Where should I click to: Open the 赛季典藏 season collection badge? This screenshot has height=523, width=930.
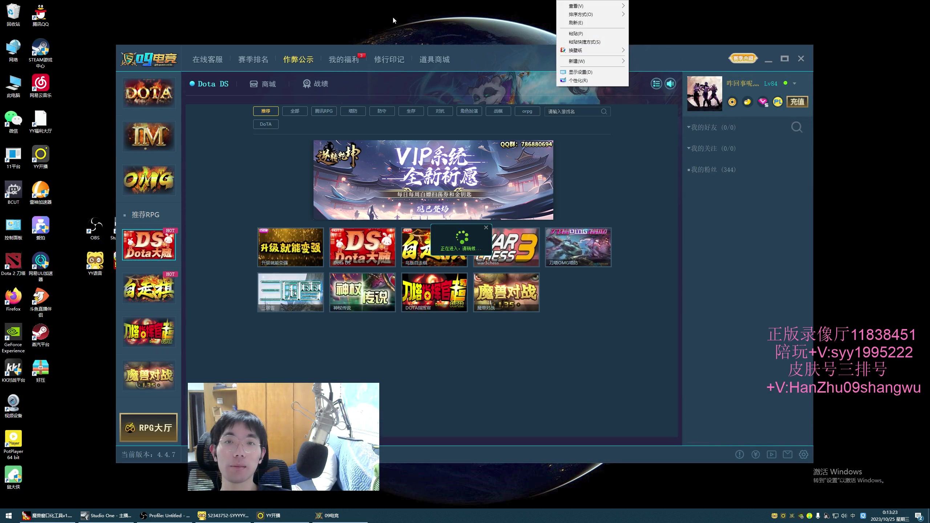[x=743, y=58]
